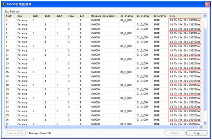Click the horizontal scrollbar right arrow
This screenshot has height=140, width=212.
coord(201,127)
